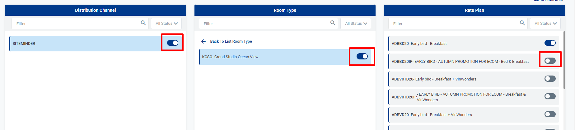Select the SITEMINDER channel row
The width and height of the screenshot is (575, 130).
(84, 44)
